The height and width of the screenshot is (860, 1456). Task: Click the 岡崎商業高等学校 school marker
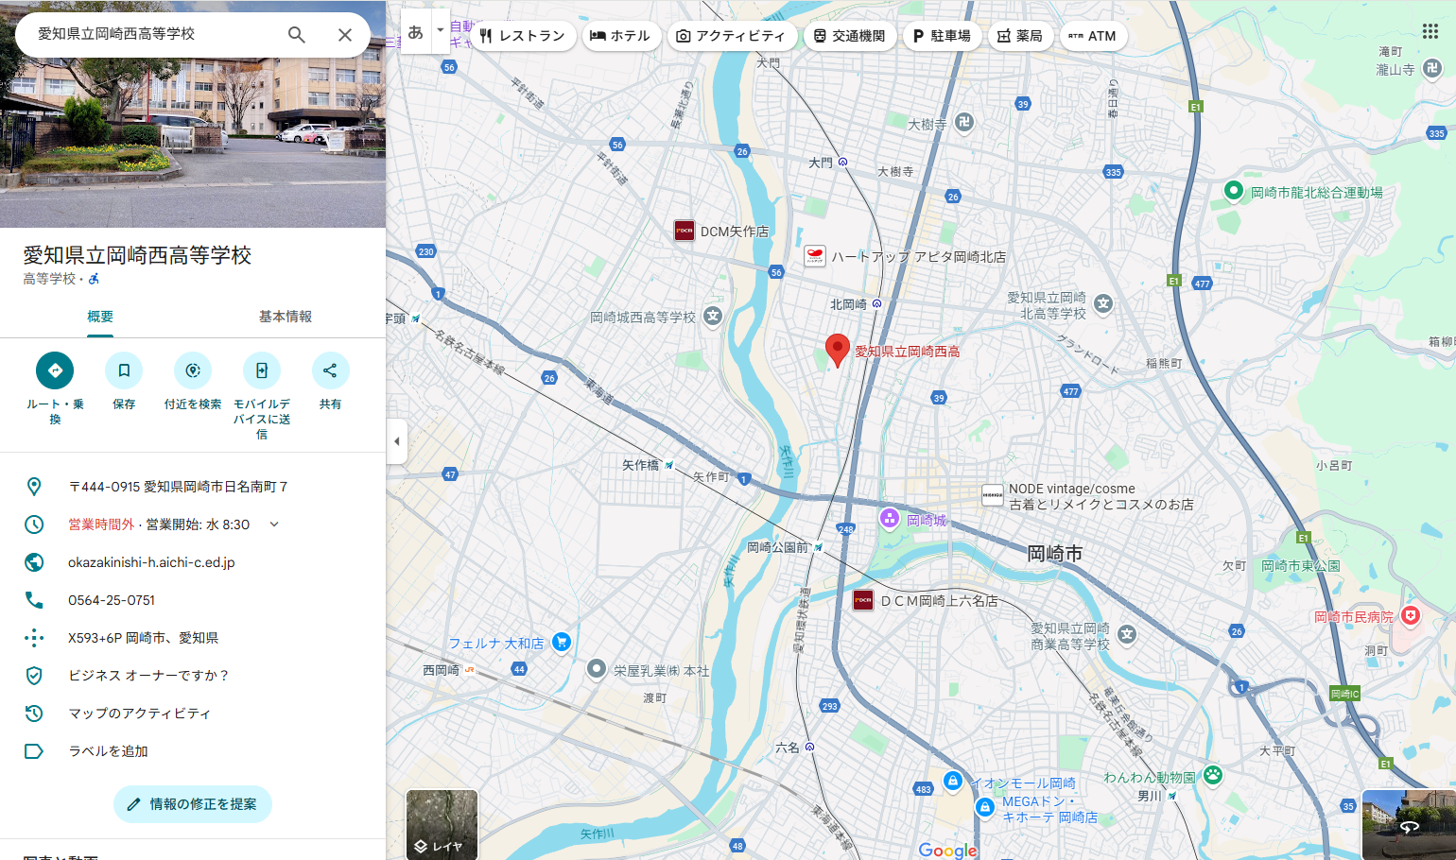coord(1127,635)
